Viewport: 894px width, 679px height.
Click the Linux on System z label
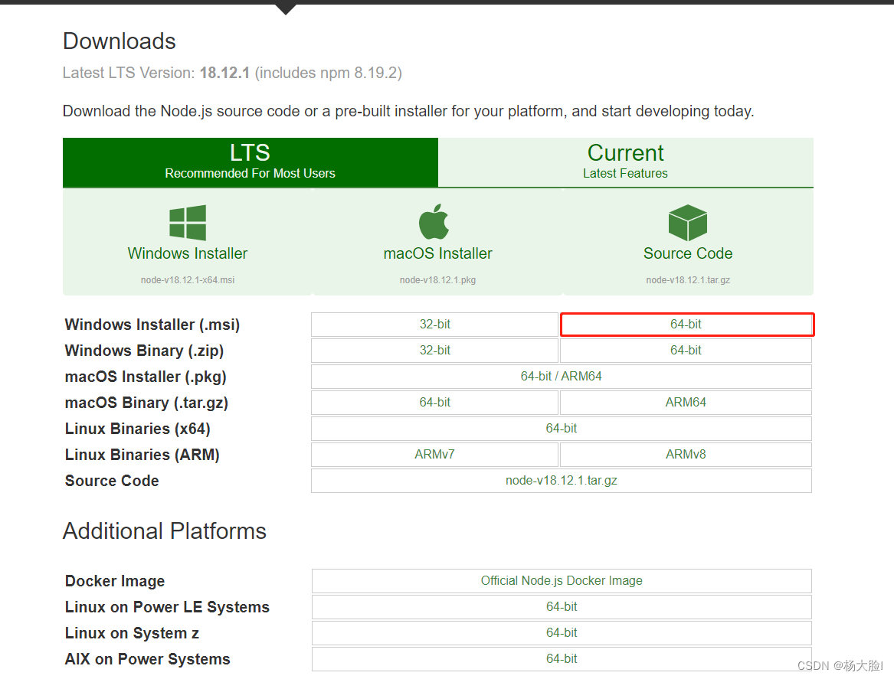132,633
